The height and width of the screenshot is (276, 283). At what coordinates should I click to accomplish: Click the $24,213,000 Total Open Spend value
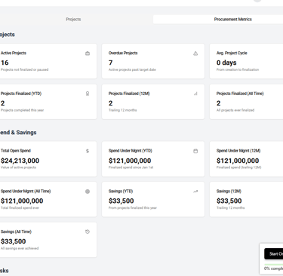(20, 161)
